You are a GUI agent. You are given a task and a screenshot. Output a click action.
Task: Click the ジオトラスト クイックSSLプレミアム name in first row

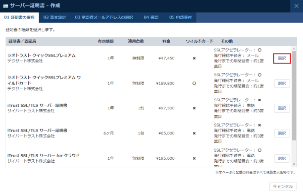click(x=41, y=55)
